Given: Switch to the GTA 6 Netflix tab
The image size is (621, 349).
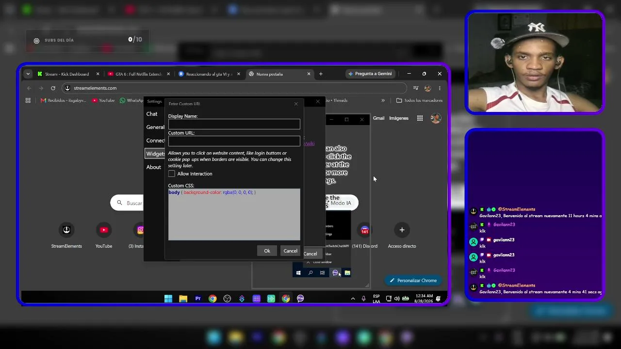Looking at the screenshot, I should (x=139, y=74).
